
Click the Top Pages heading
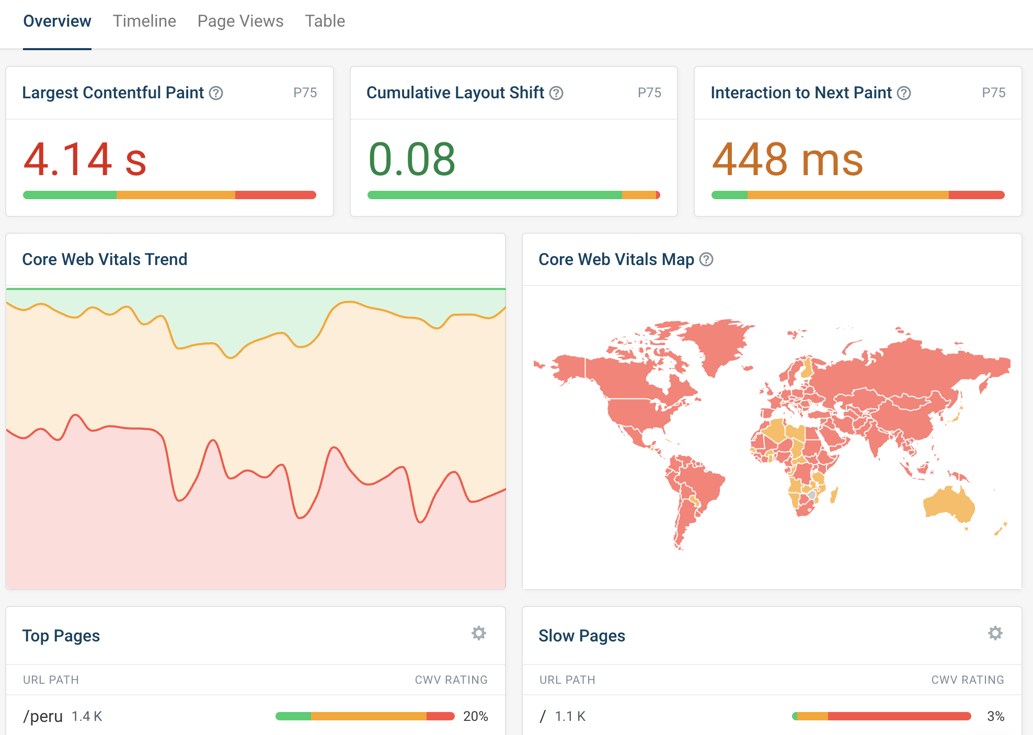[61, 636]
